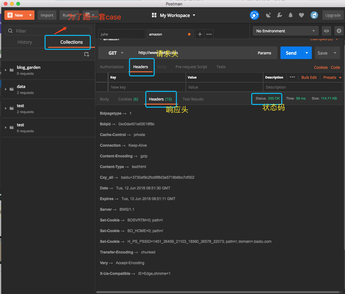Click the search icon in Filter box

10,31
